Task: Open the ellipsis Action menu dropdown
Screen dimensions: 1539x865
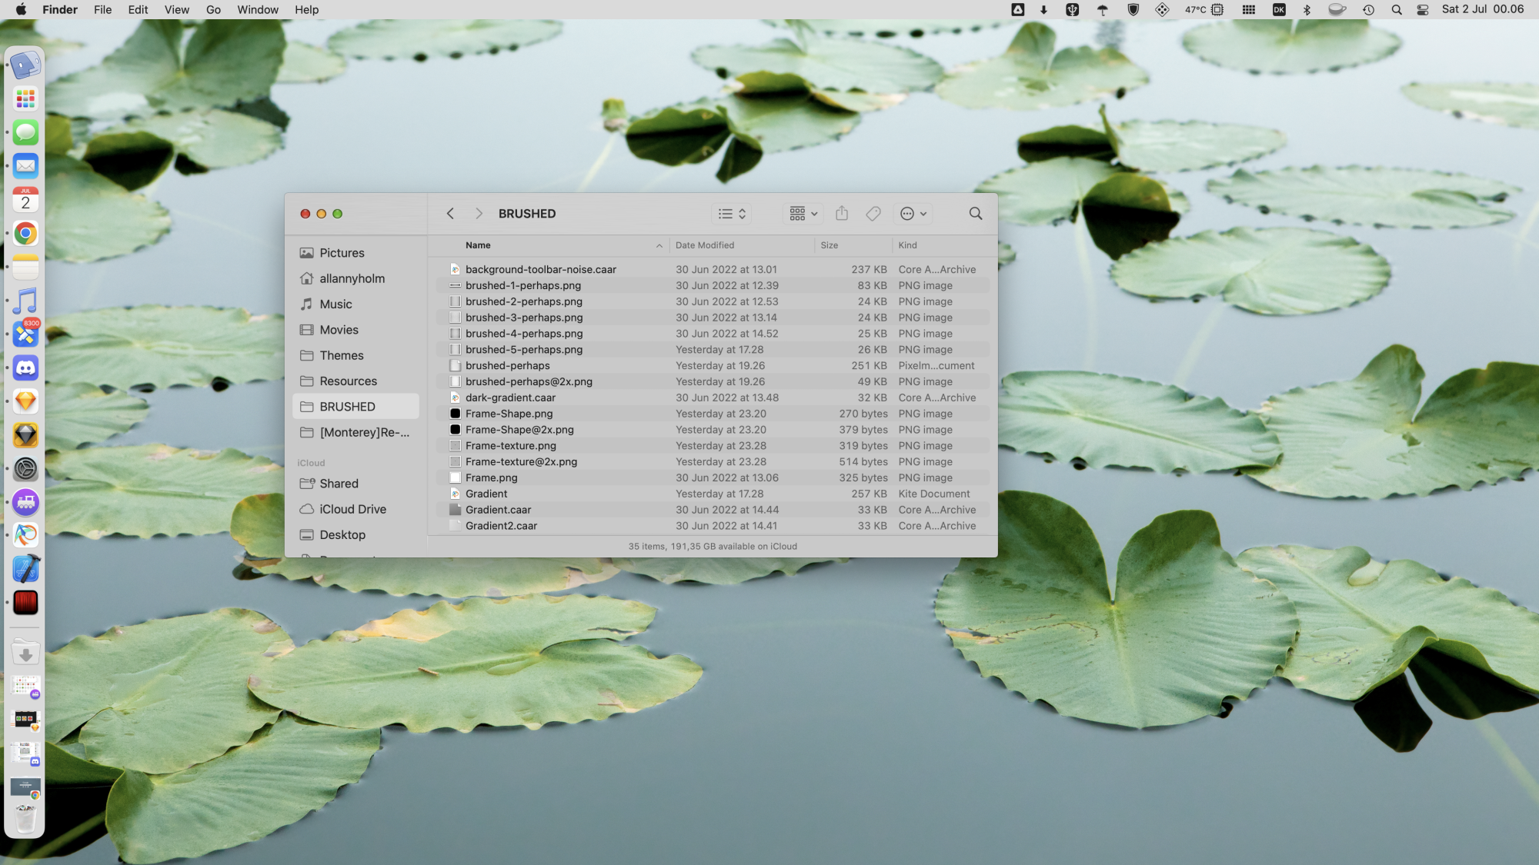Action: 913,214
